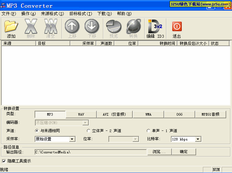Click the MP3 Converter title bar music icon
Viewport: 232px width, 173px height.
click(x=3, y=5)
